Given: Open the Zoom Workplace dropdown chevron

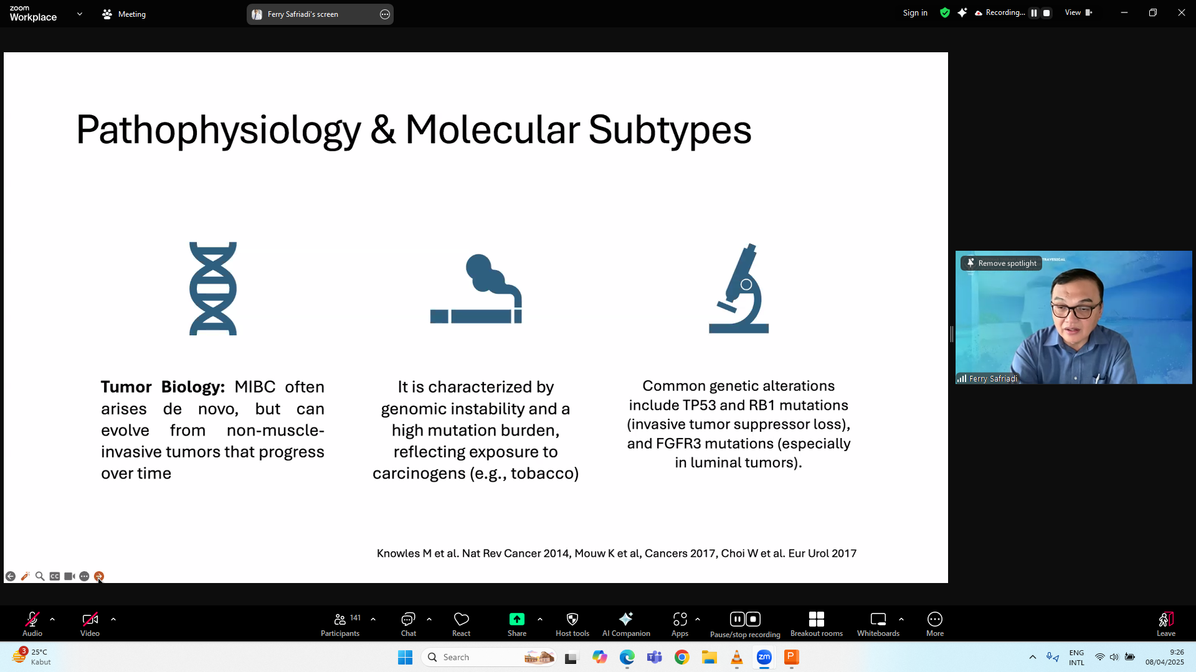Looking at the screenshot, I should click(x=80, y=14).
